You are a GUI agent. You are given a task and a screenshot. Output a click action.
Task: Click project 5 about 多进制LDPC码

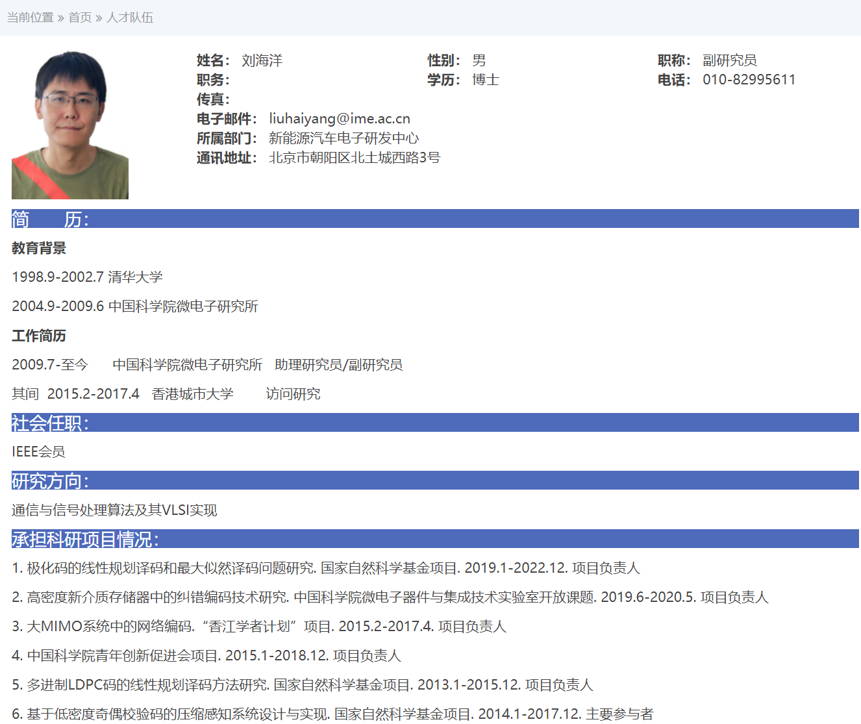[303, 685]
